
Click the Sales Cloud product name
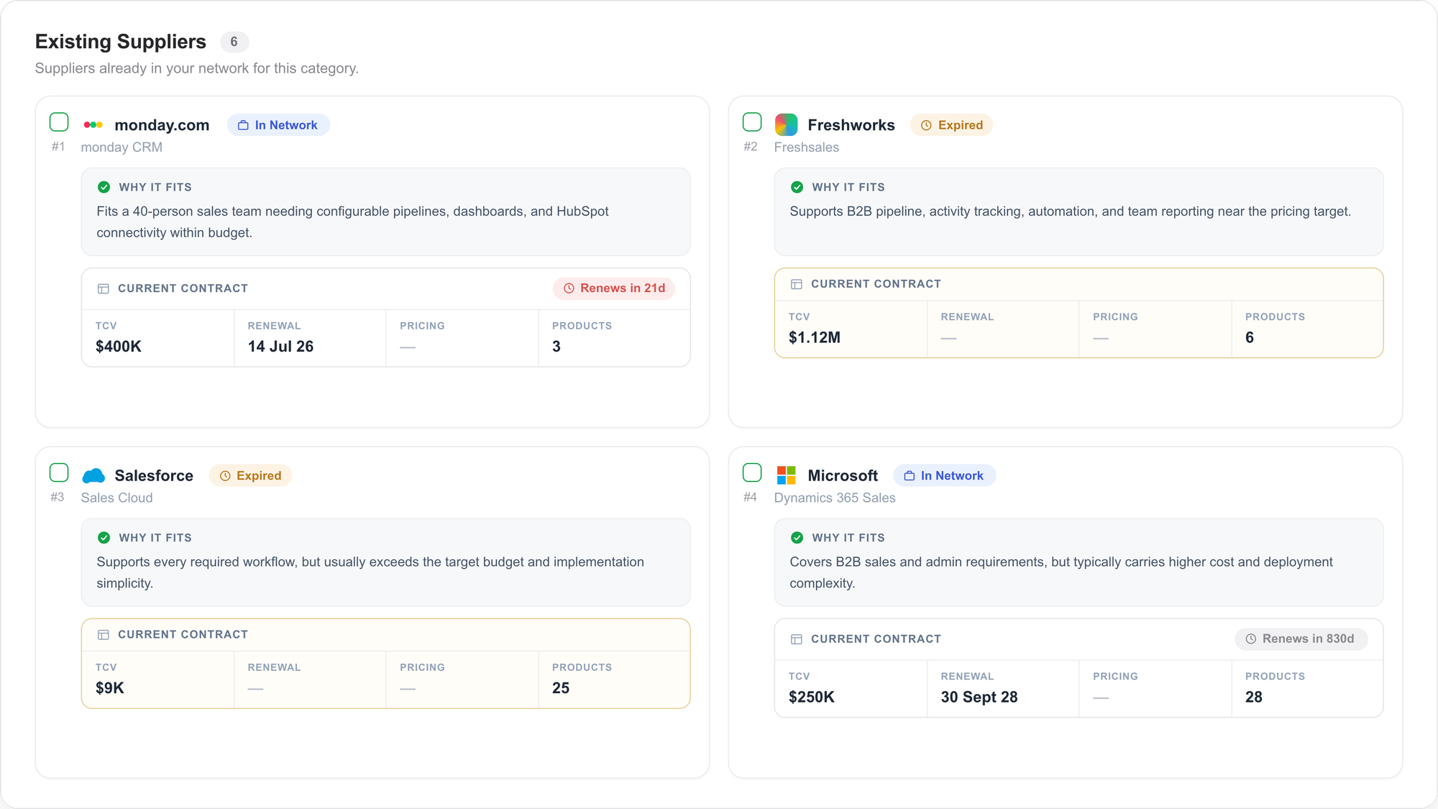tap(116, 498)
